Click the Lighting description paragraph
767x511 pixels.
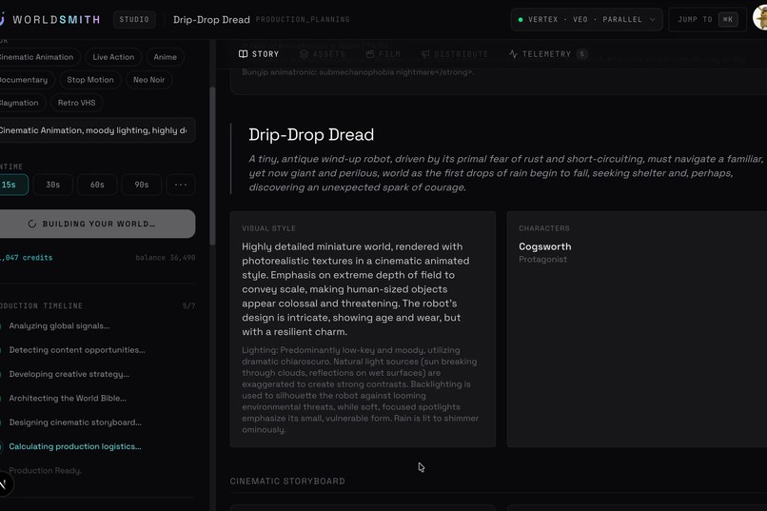coord(360,390)
